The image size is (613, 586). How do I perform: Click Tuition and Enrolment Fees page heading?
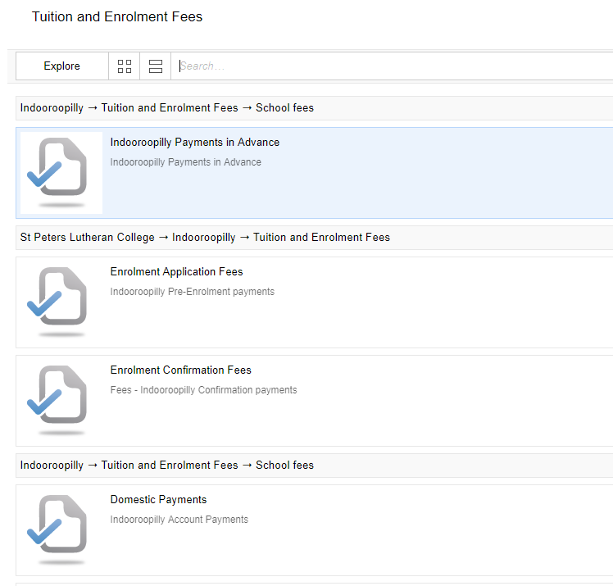point(117,17)
